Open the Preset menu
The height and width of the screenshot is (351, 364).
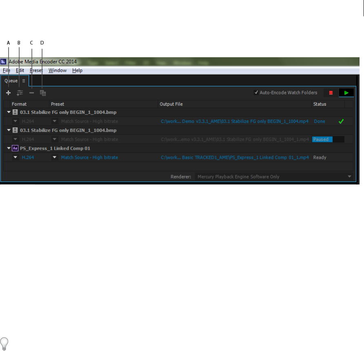click(x=36, y=70)
